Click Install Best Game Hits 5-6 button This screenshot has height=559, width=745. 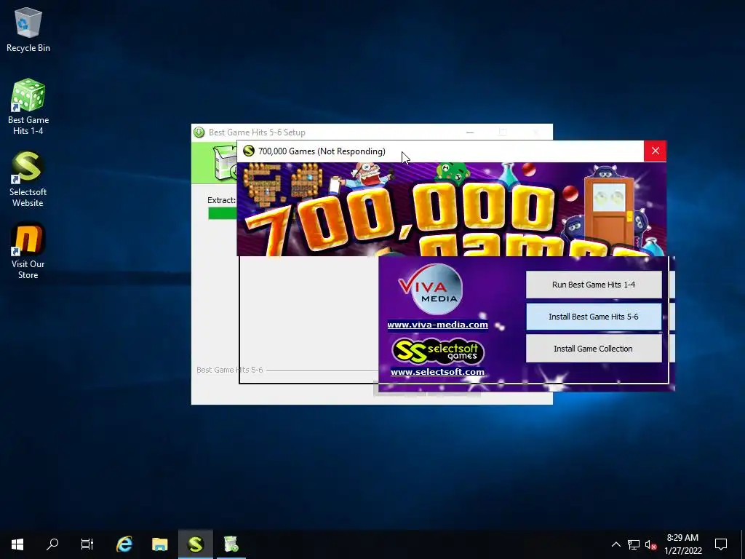click(x=594, y=317)
